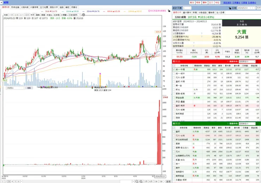Check the 陽信 row checkbox
Viewport: 261px width, 183px height.
(174, 118)
